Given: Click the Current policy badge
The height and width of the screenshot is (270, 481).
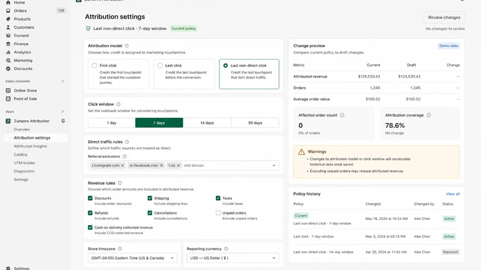Looking at the screenshot, I should [183, 28].
